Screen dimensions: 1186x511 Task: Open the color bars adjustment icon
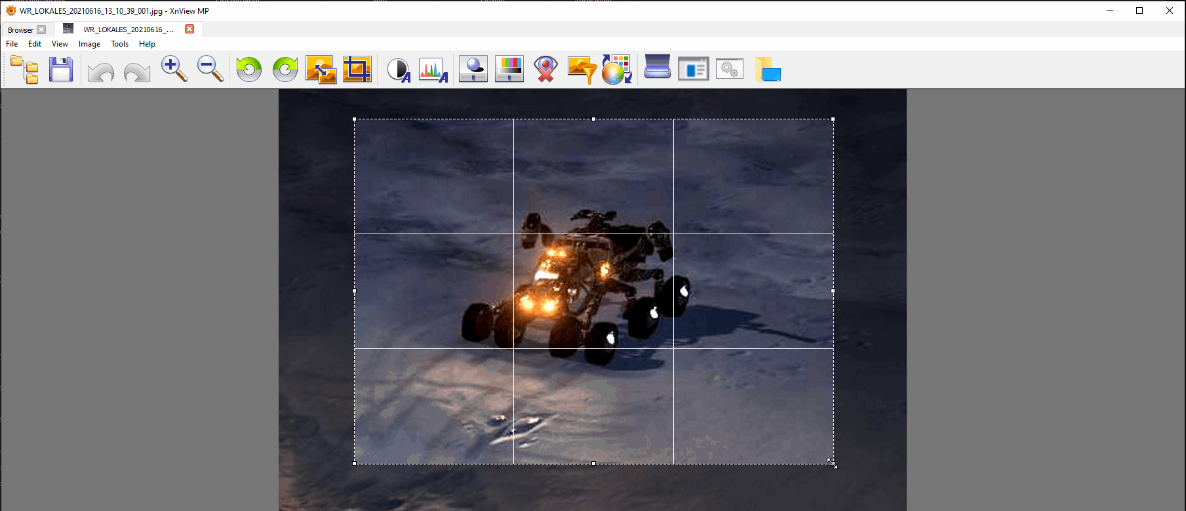click(x=509, y=69)
